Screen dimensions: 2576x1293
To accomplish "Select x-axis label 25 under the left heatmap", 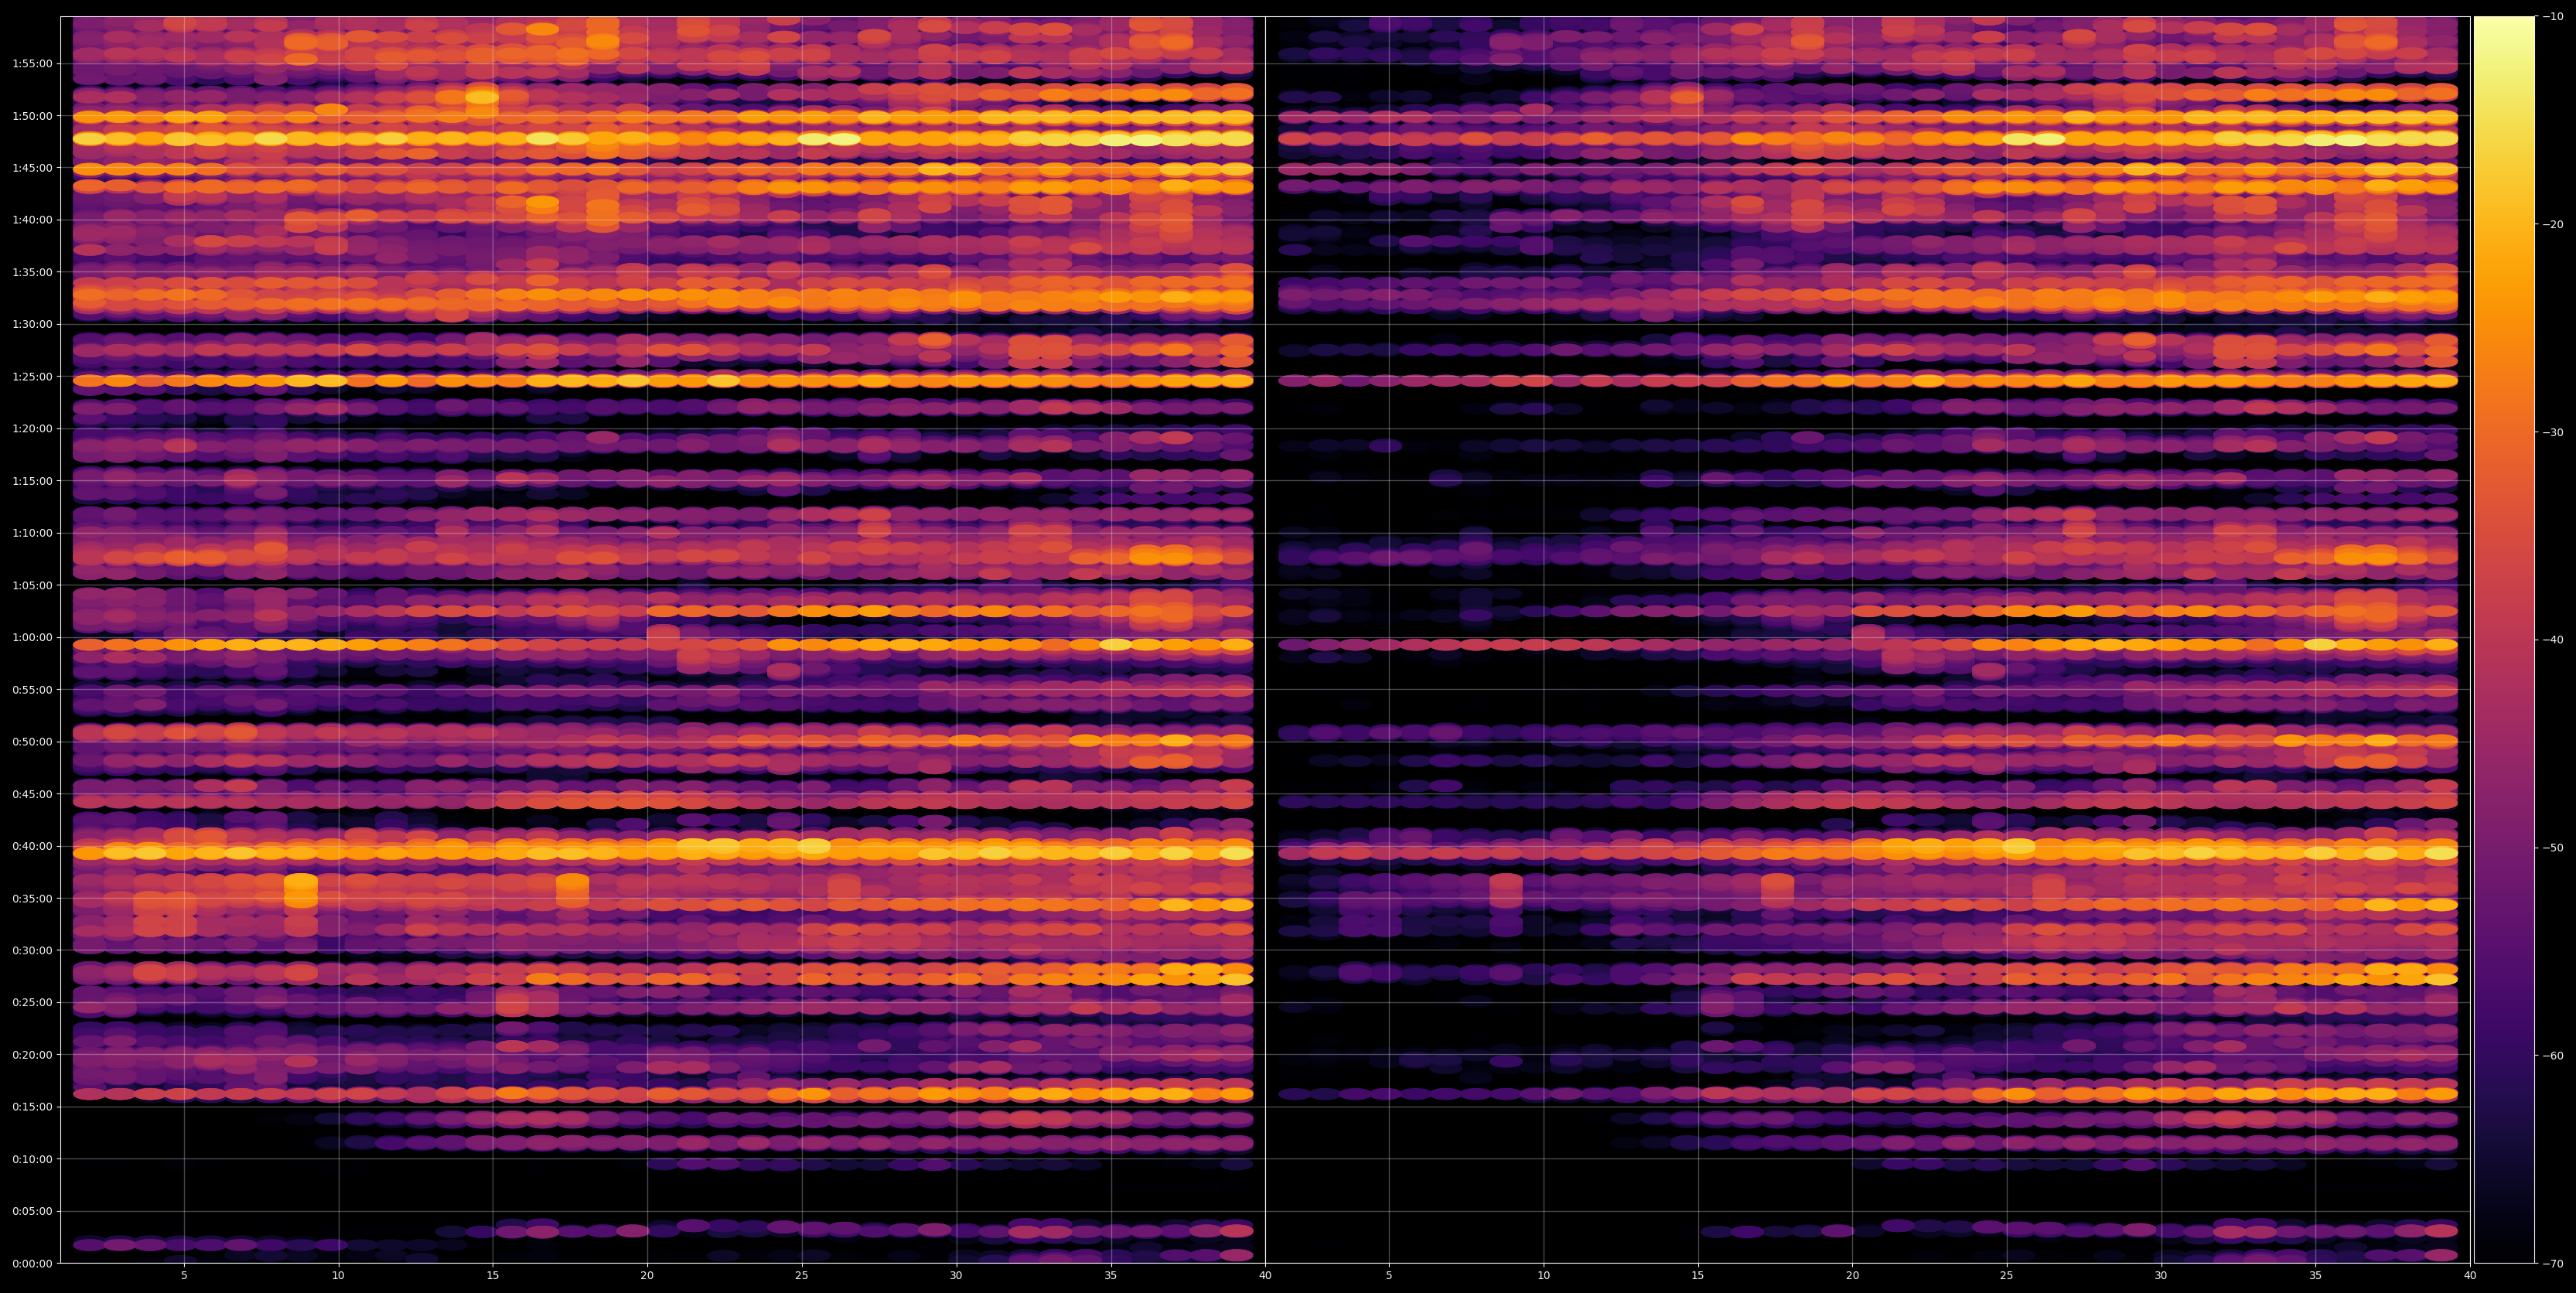I will click(x=802, y=1276).
